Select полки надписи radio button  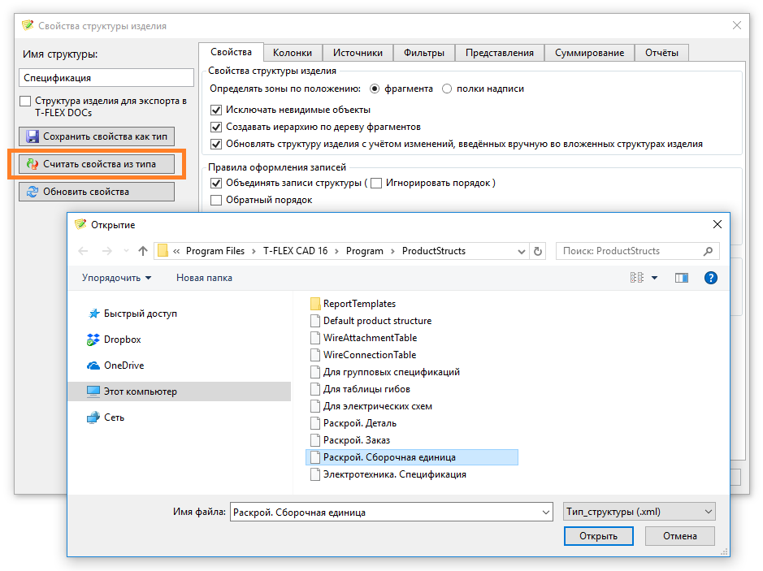tap(448, 89)
